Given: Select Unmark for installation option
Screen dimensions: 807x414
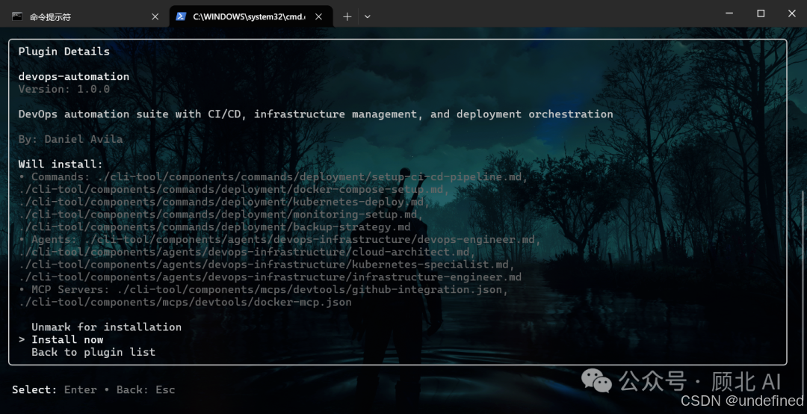Looking at the screenshot, I should click(x=107, y=327).
